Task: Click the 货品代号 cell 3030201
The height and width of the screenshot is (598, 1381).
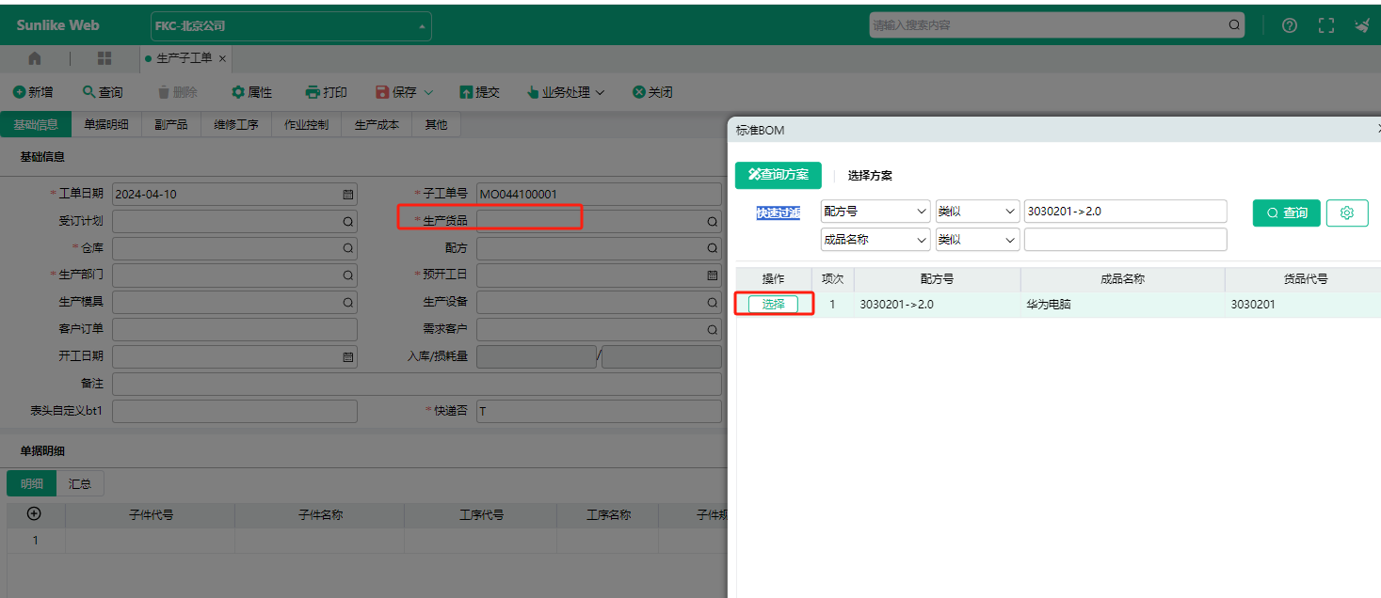Action: coord(1303,305)
